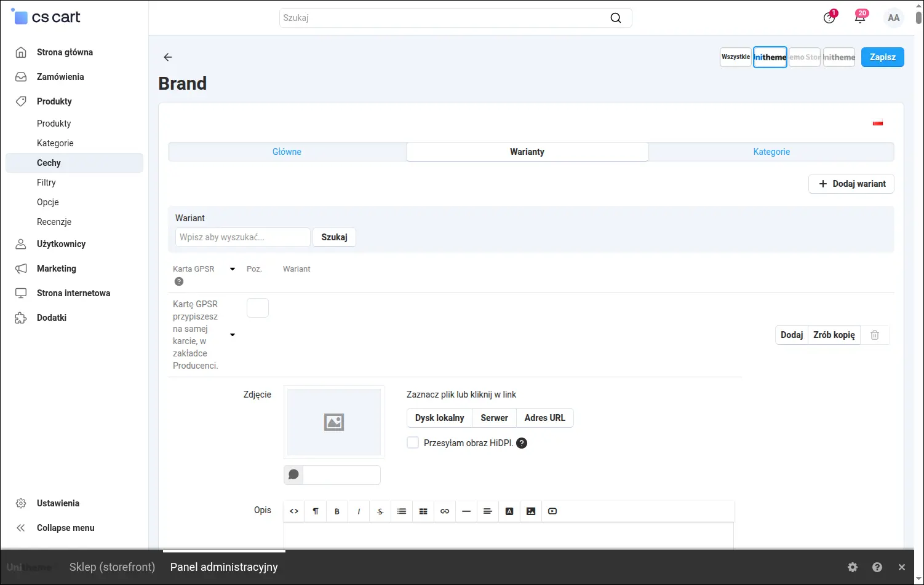Viewport: 924px width, 585px height.
Task: Open Strona internetowa sidebar menu
Action: [x=74, y=293]
